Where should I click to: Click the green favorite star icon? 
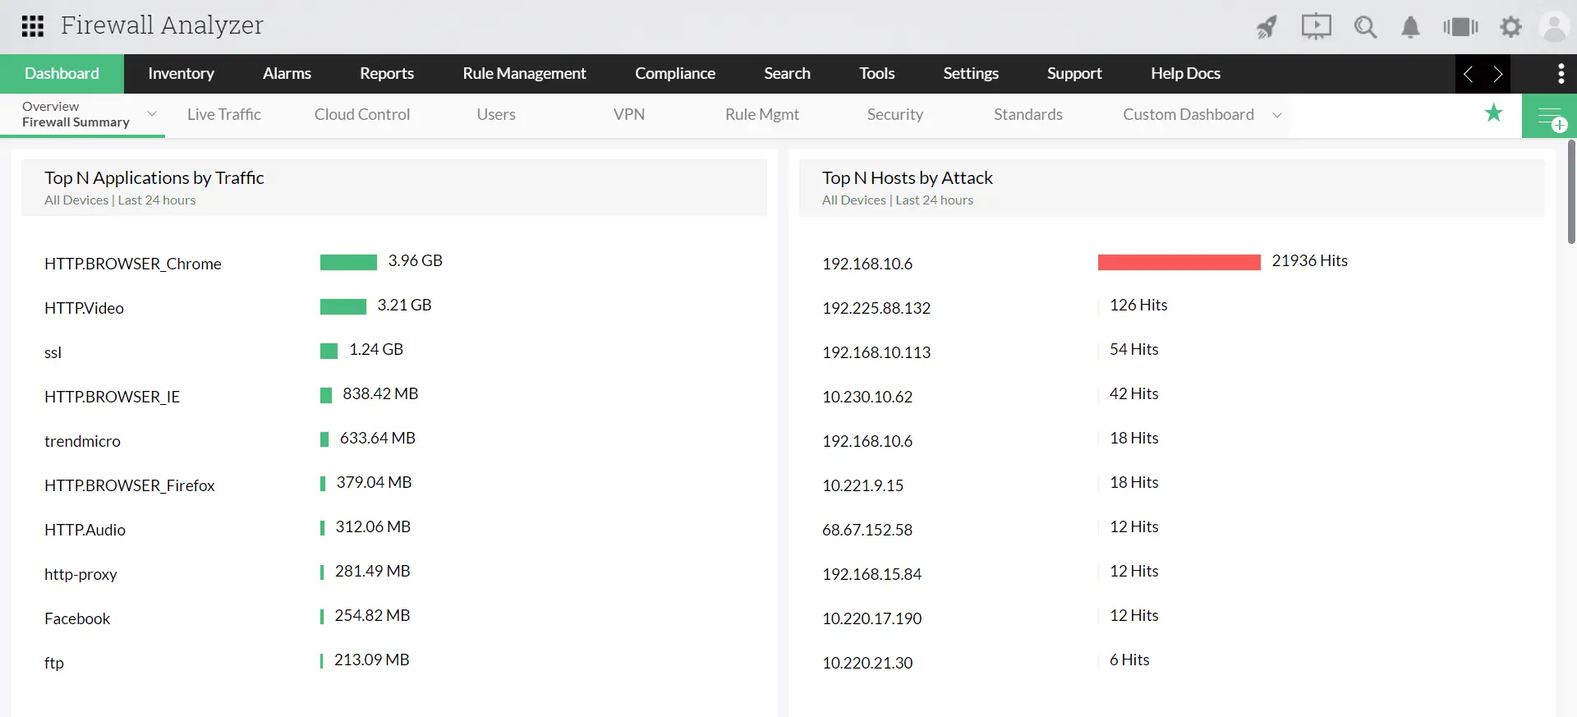point(1493,113)
